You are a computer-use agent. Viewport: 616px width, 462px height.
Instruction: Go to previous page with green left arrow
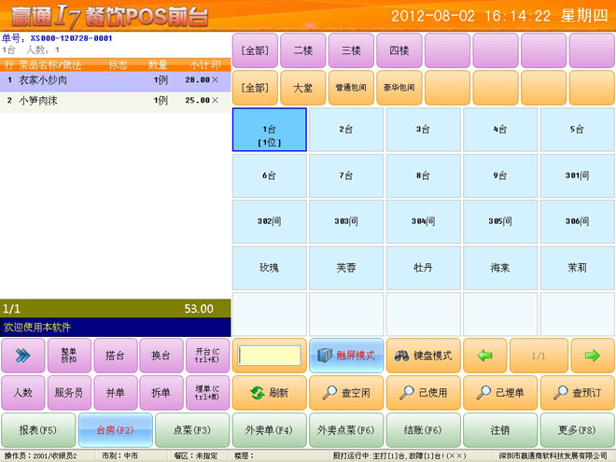(x=484, y=356)
